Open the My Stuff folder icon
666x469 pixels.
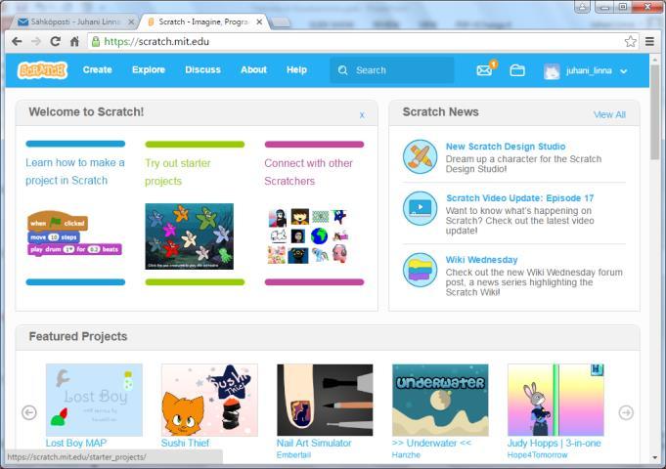pos(517,70)
